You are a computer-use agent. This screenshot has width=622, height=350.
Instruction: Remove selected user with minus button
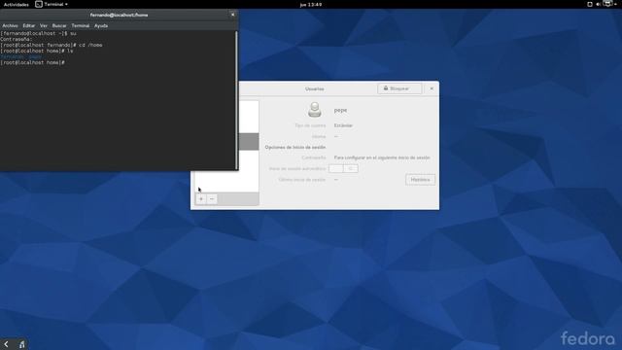coord(212,198)
